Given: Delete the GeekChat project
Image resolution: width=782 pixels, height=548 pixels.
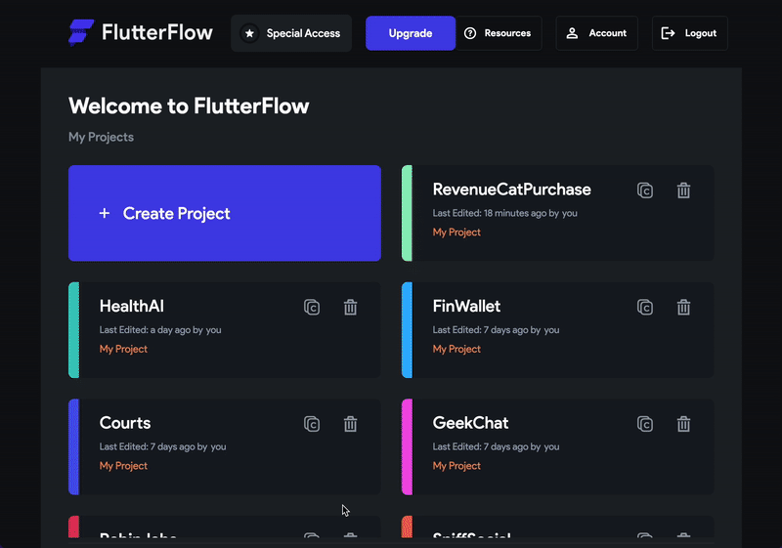Looking at the screenshot, I should (683, 424).
